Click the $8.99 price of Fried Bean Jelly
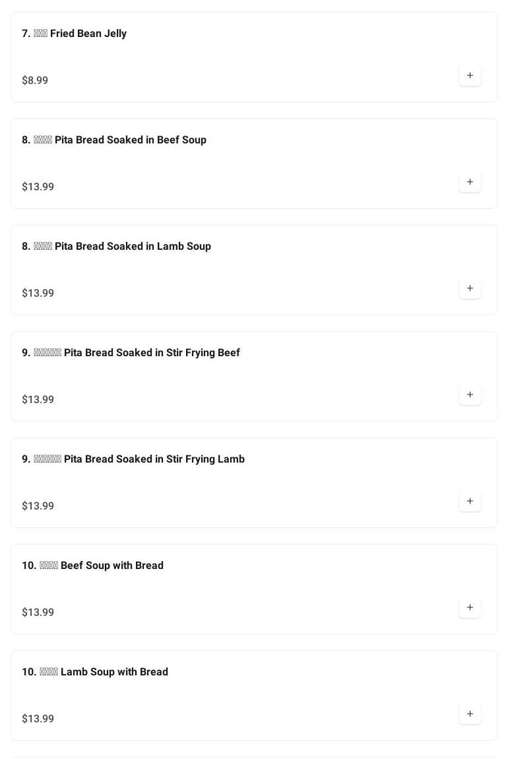 click(35, 81)
